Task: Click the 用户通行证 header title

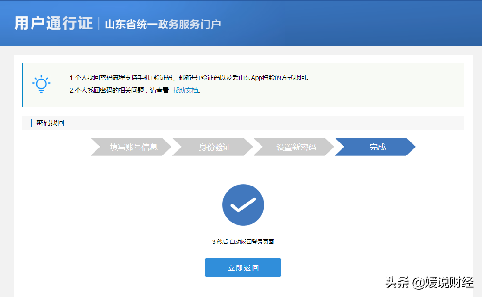Action: 53,23
